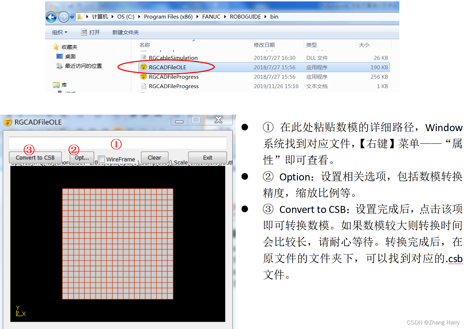This screenshot has height=329, width=465.
Task: Click the Convert to CSB button
Action: pyautogui.click(x=35, y=158)
